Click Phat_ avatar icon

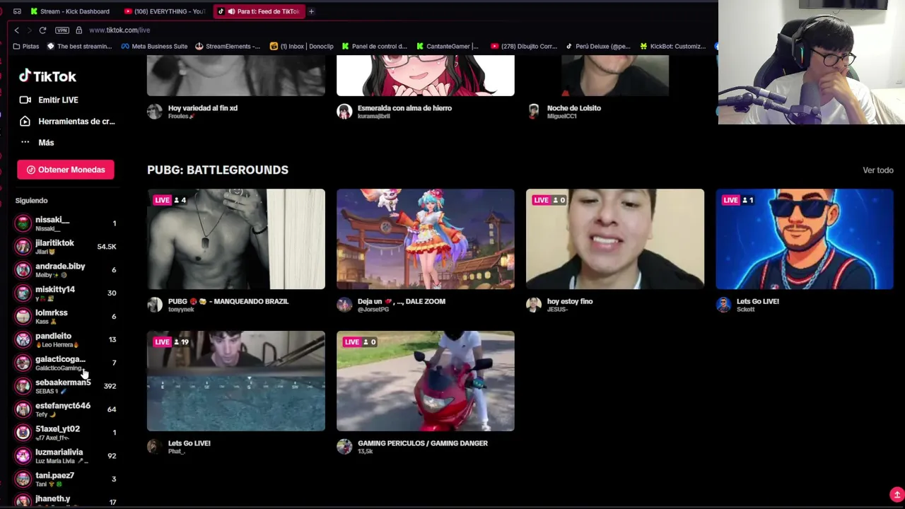[x=155, y=447]
